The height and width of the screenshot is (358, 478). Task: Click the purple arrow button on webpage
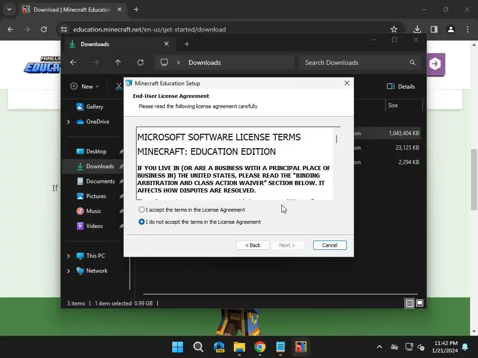pos(436,64)
